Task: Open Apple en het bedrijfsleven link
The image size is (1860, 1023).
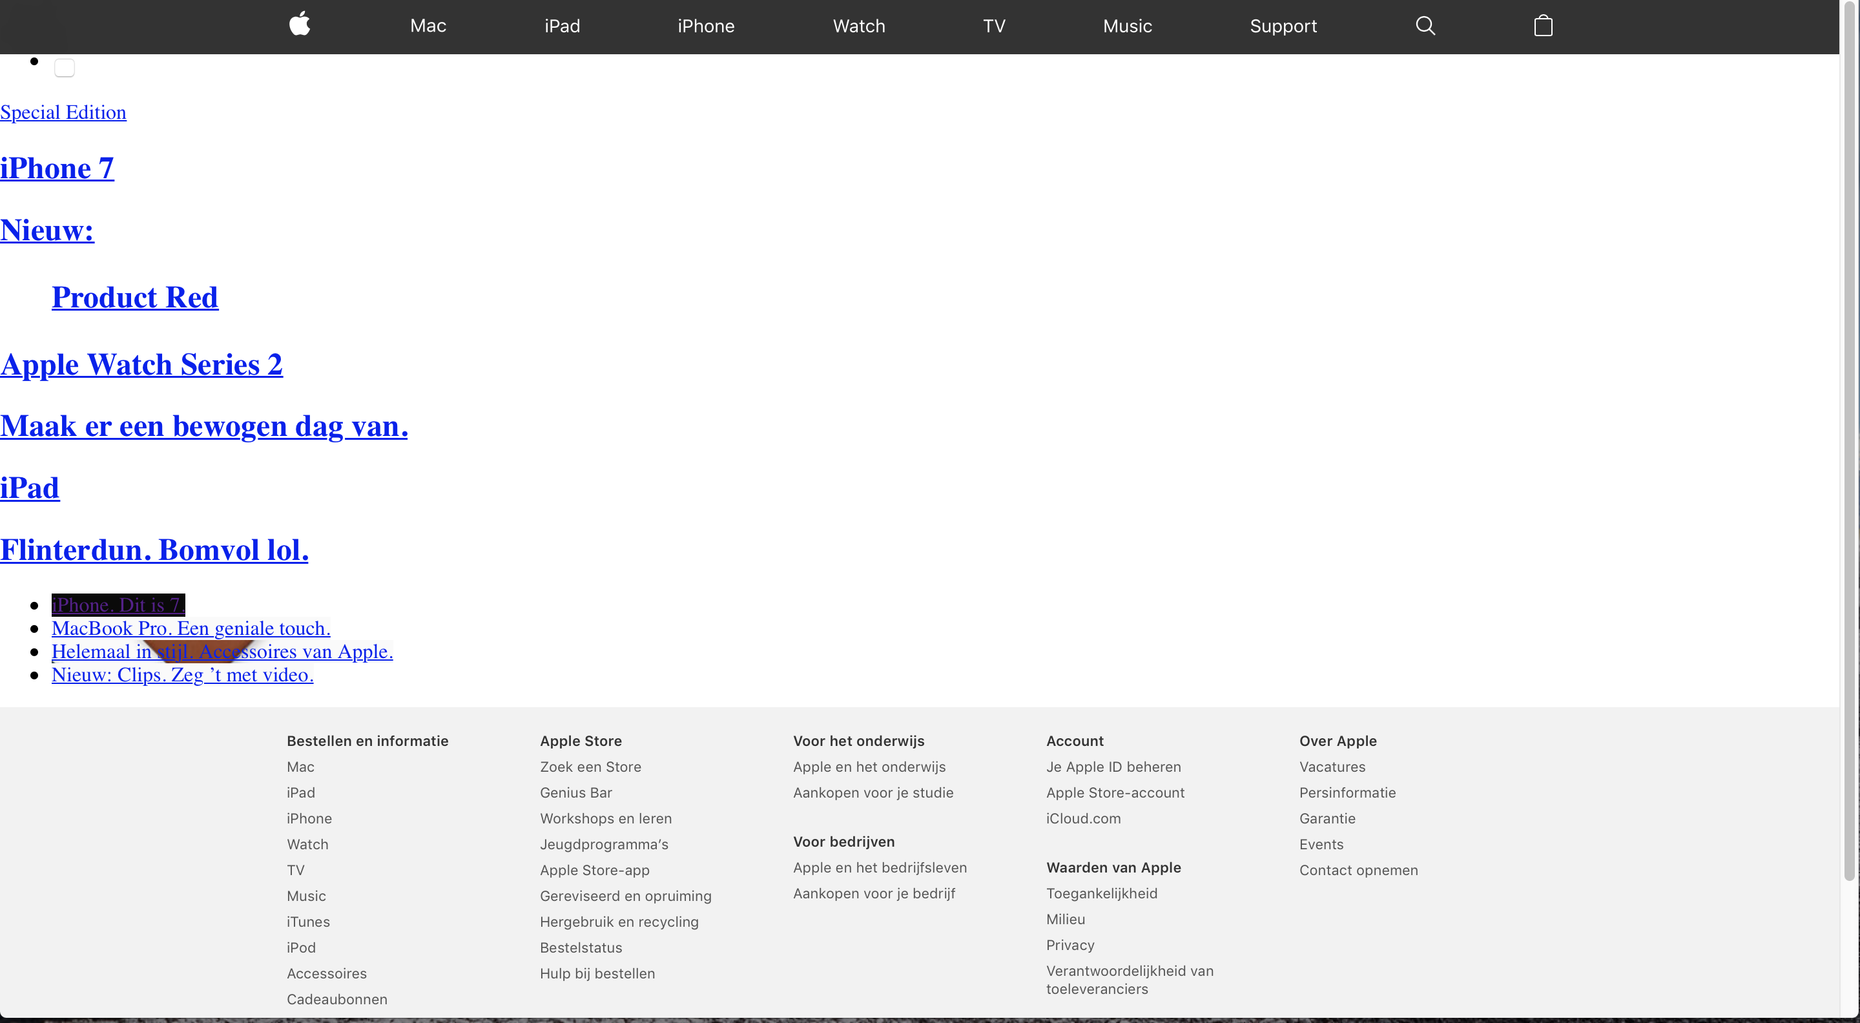Action: (x=880, y=868)
